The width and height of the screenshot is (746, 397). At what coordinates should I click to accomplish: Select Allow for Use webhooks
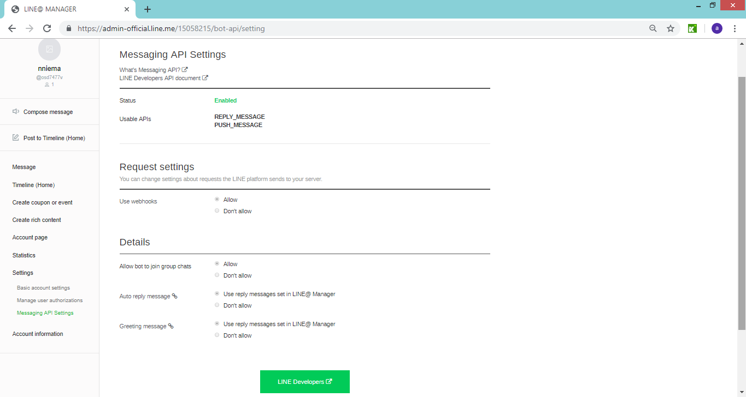217,200
